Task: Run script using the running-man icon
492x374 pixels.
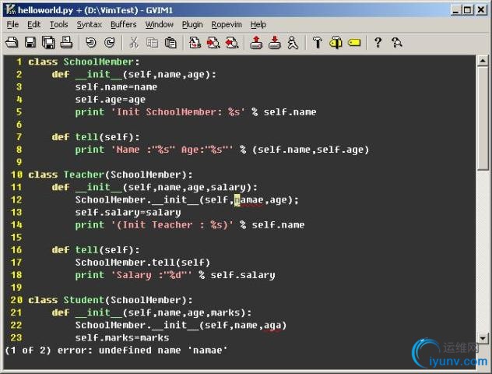Action: [x=293, y=42]
